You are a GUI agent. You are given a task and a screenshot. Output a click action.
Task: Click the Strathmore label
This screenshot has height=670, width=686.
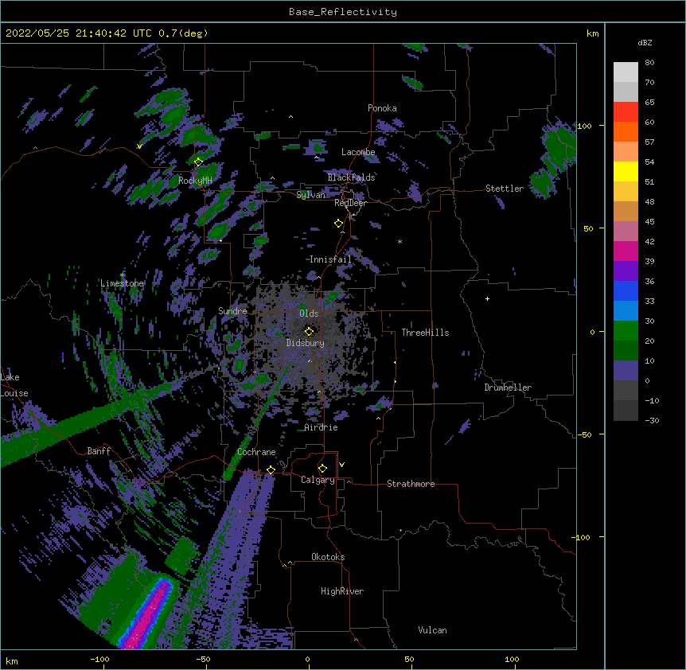(411, 484)
